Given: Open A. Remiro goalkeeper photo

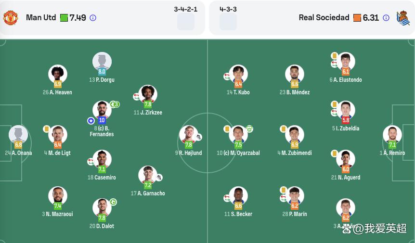Looking at the screenshot, I should 392,135.
